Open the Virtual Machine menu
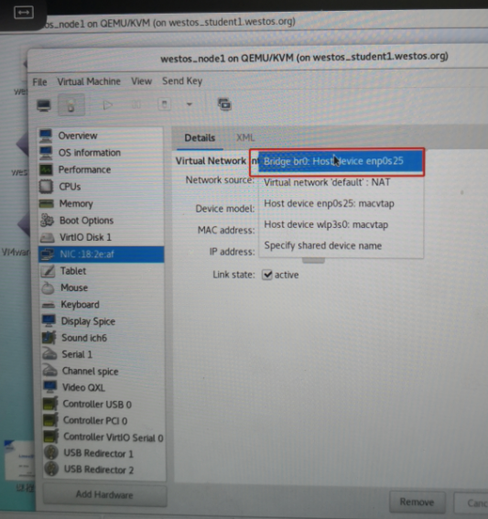Image resolution: width=488 pixels, height=519 pixels. 89,81
